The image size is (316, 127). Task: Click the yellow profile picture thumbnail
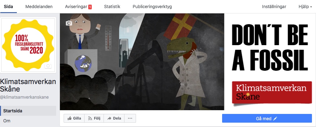click(28, 45)
